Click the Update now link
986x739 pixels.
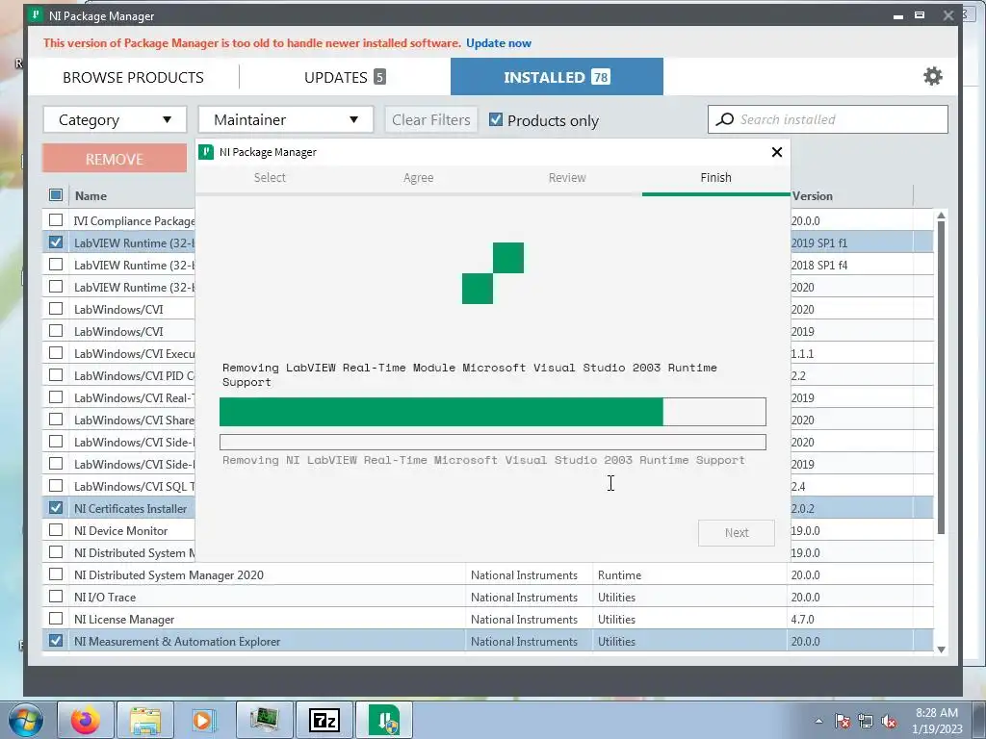499,43
